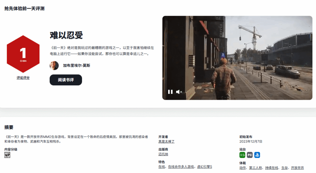Open the 第三人称 genre link
This screenshot has height=173, width=316.
coord(255,168)
